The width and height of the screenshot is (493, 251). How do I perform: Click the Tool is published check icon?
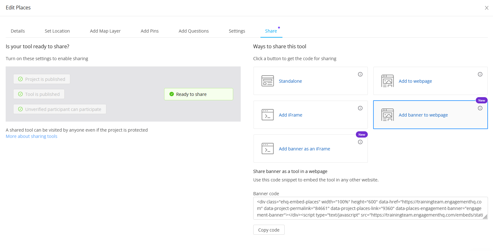tap(20, 94)
